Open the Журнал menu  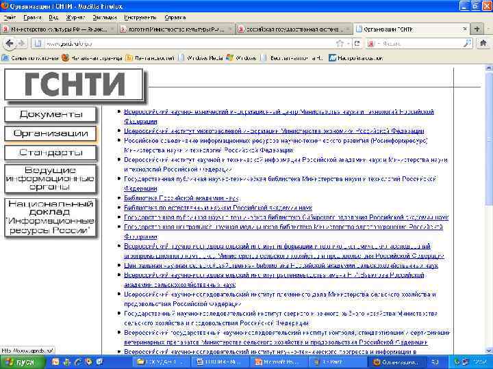point(75,18)
